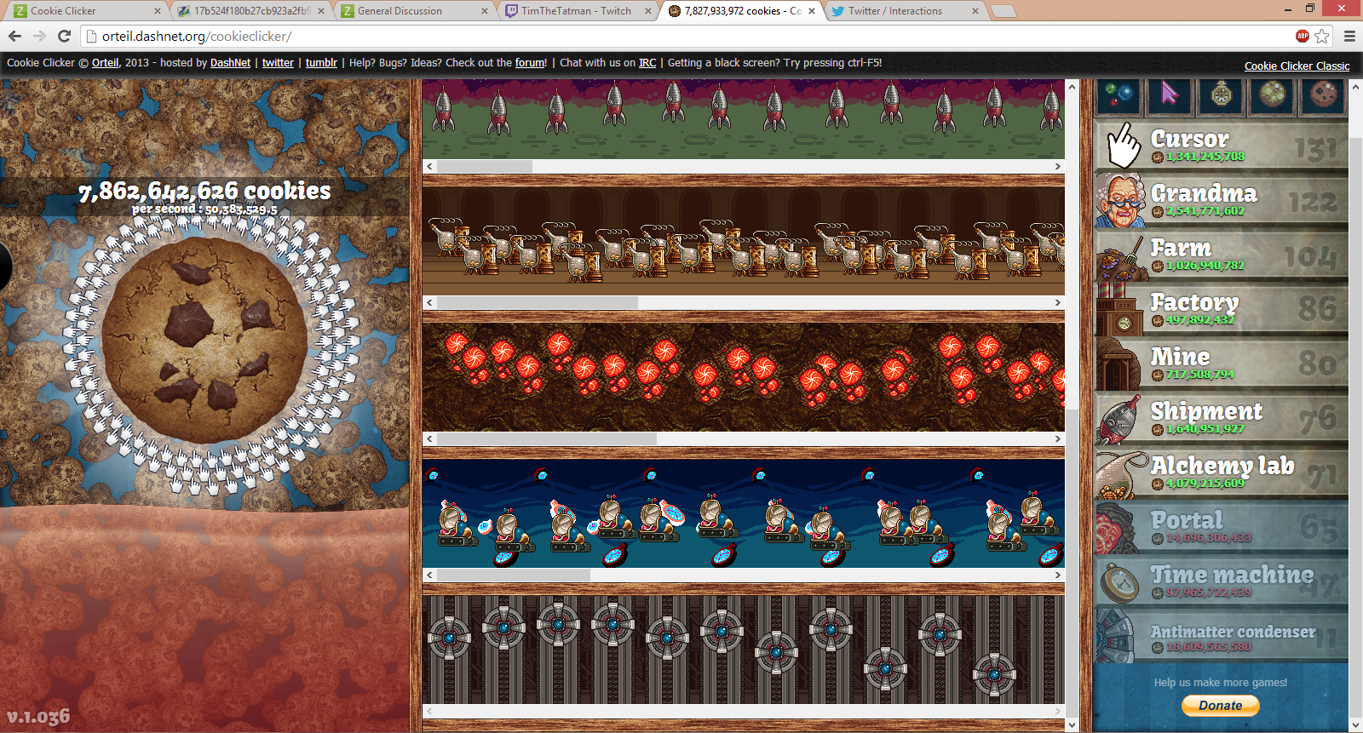1363x733 pixels.
Task: Buy a Grandma building
Action: (1221, 201)
